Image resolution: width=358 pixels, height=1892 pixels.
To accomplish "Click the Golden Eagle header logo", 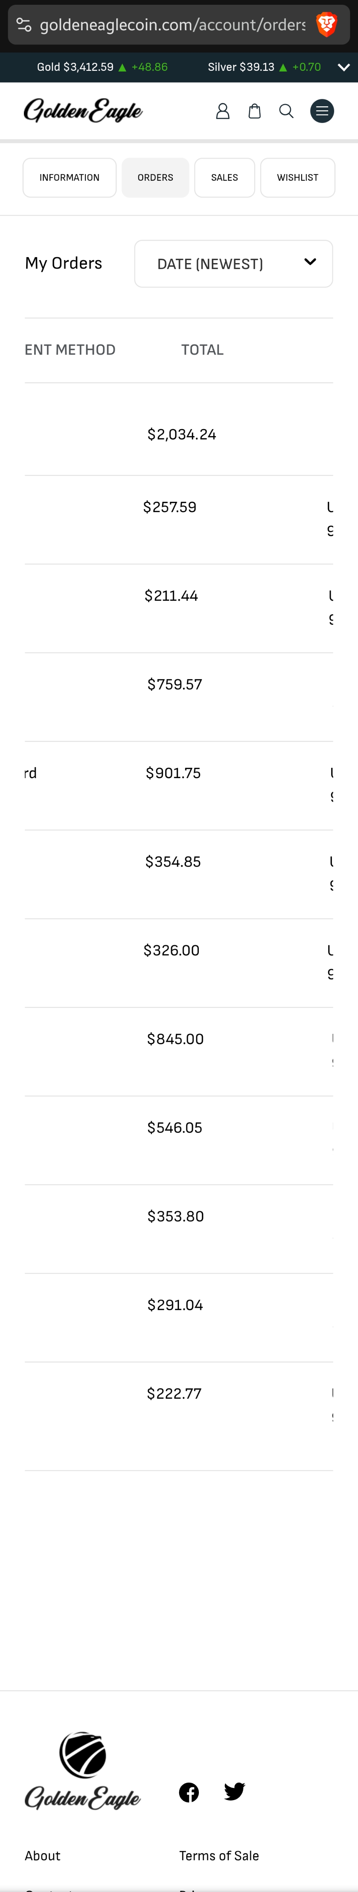I will click(x=83, y=111).
